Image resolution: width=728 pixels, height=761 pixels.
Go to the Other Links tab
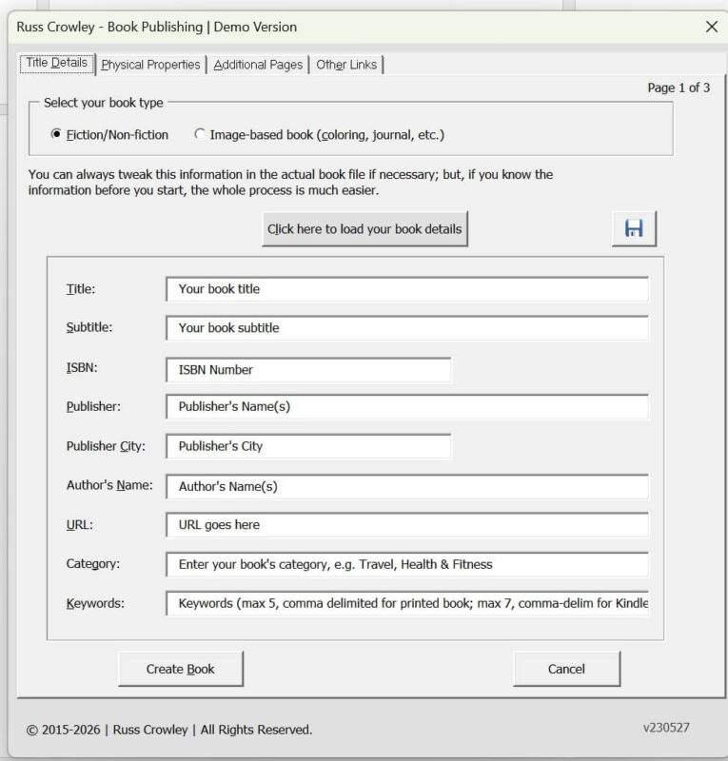(x=346, y=65)
